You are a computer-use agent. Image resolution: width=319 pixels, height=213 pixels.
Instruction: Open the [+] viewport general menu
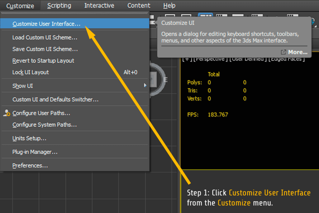pos(187,59)
